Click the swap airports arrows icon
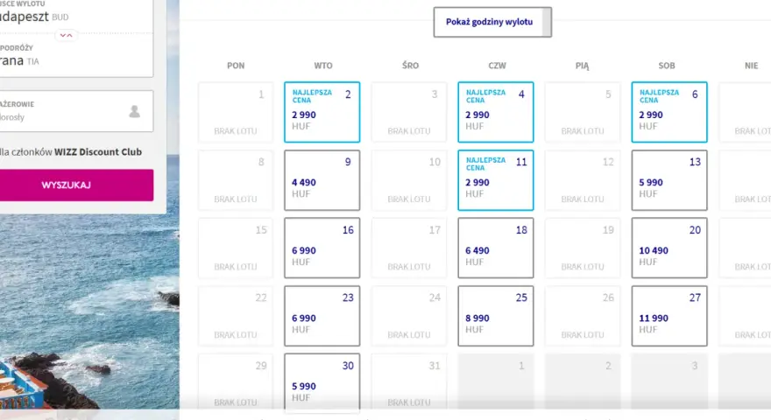 [66, 35]
